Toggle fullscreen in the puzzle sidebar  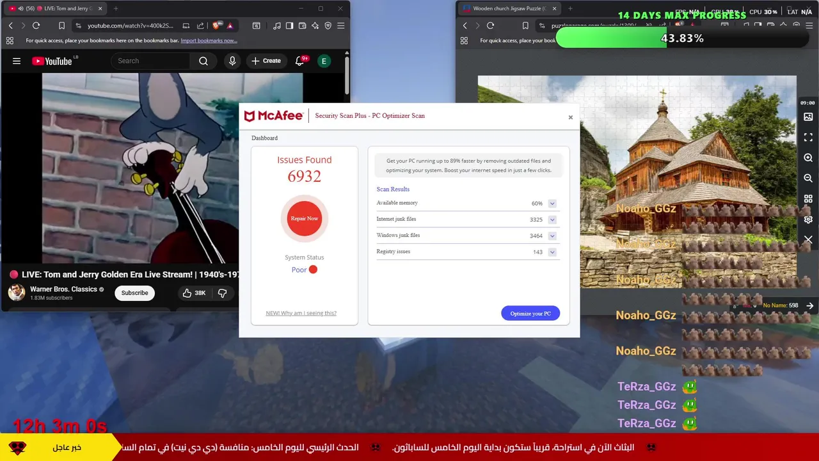pos(808,138)
